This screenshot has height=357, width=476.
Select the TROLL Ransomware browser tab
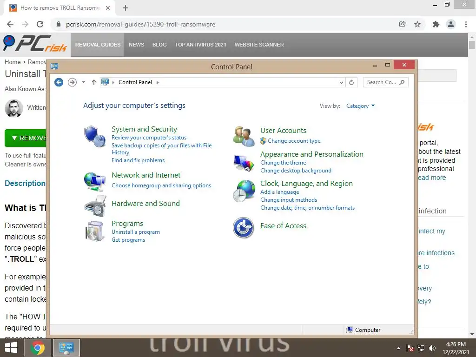pyautogui.click(x=60, y=8)
